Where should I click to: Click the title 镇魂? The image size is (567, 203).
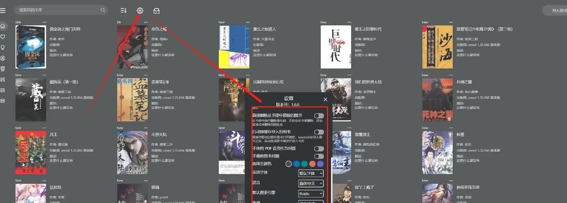(x=155, y=187)
